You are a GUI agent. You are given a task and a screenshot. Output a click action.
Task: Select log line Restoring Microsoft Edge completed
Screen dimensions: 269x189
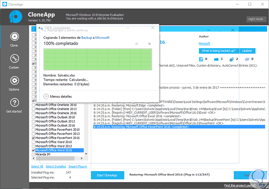[129, 105]
